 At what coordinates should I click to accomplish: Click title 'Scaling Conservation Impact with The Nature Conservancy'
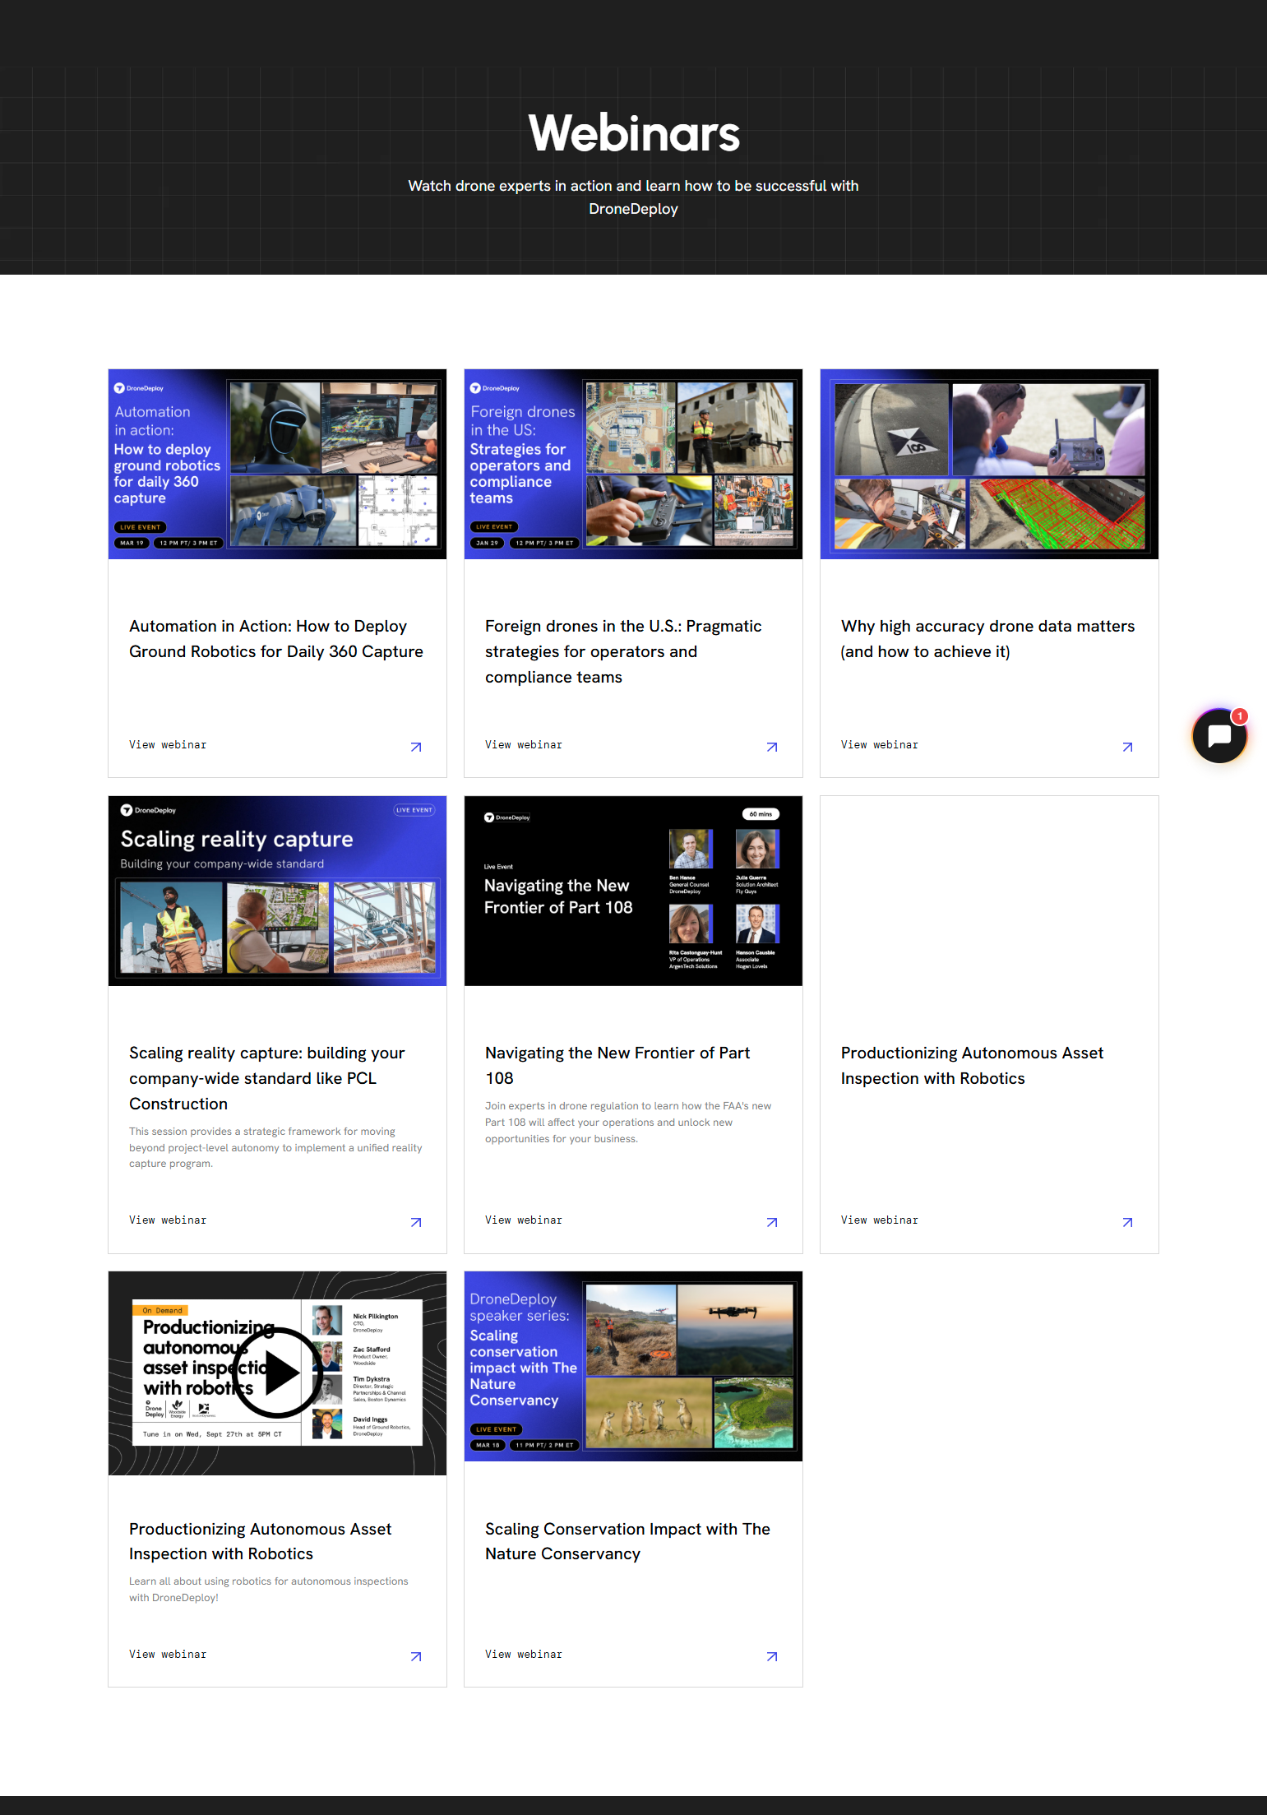pos(627,1541)
